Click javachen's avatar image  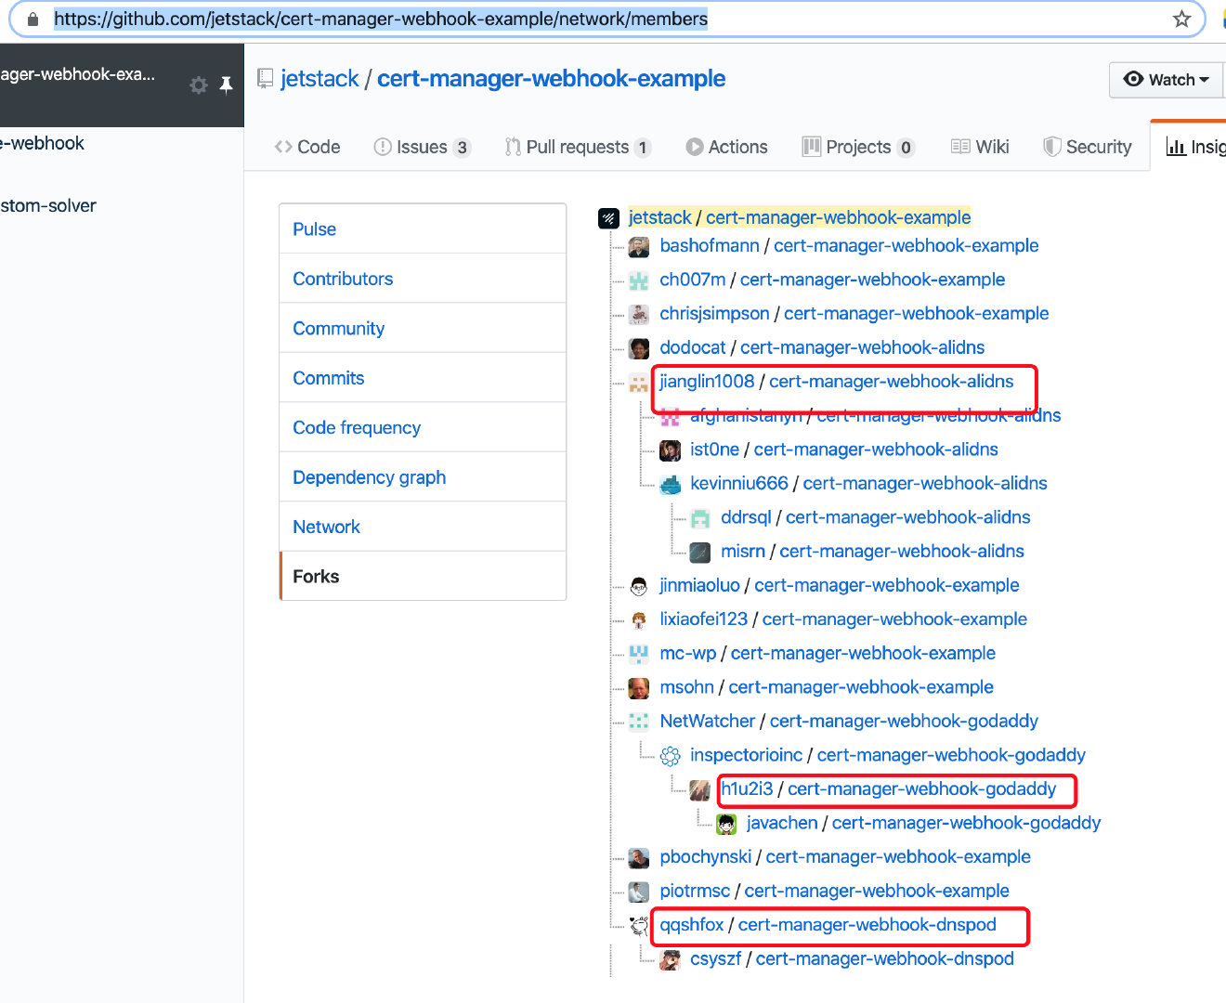point(726,824)
